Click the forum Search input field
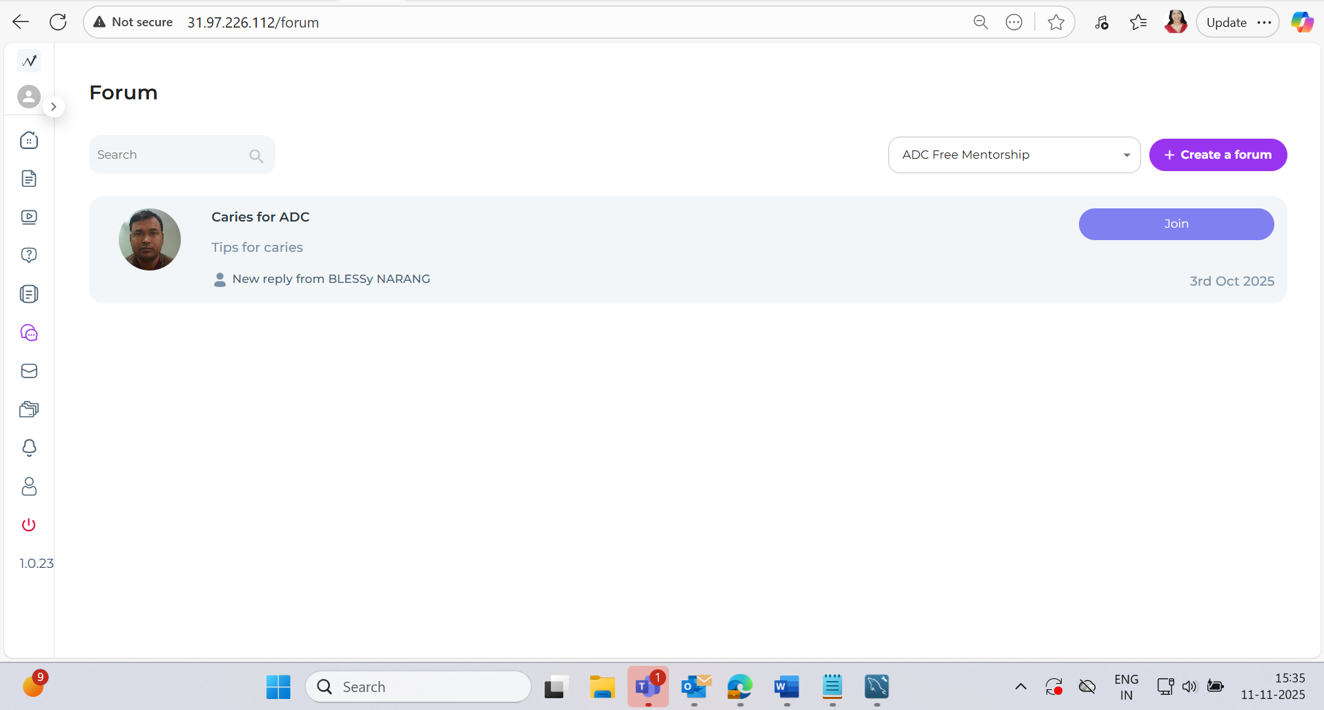Viewport: 1324px width, 710px height. tap(173, 155)
